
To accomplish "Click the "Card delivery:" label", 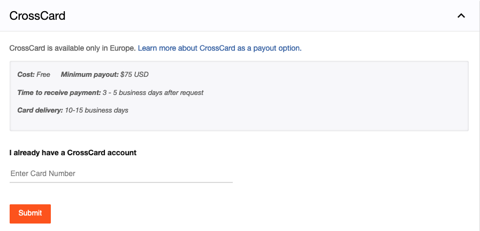I will click(40, 110).
